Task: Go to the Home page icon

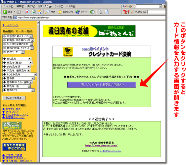Action: coord(40,12)
